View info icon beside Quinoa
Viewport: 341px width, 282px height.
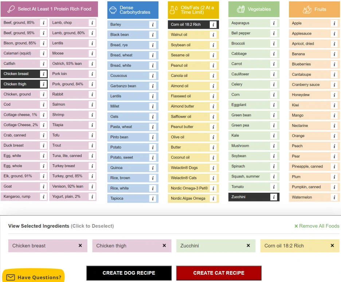[x=153, y=168]
